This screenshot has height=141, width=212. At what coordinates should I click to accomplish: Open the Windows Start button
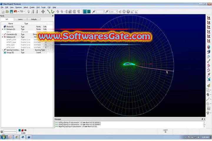tap(3, 137)
